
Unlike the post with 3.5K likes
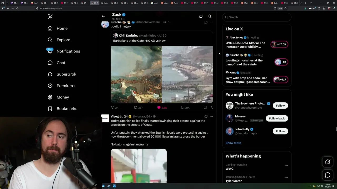click(x=162, y=108)
